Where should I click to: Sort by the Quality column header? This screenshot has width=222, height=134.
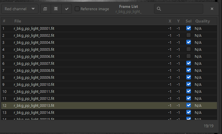tap(203, 21)
